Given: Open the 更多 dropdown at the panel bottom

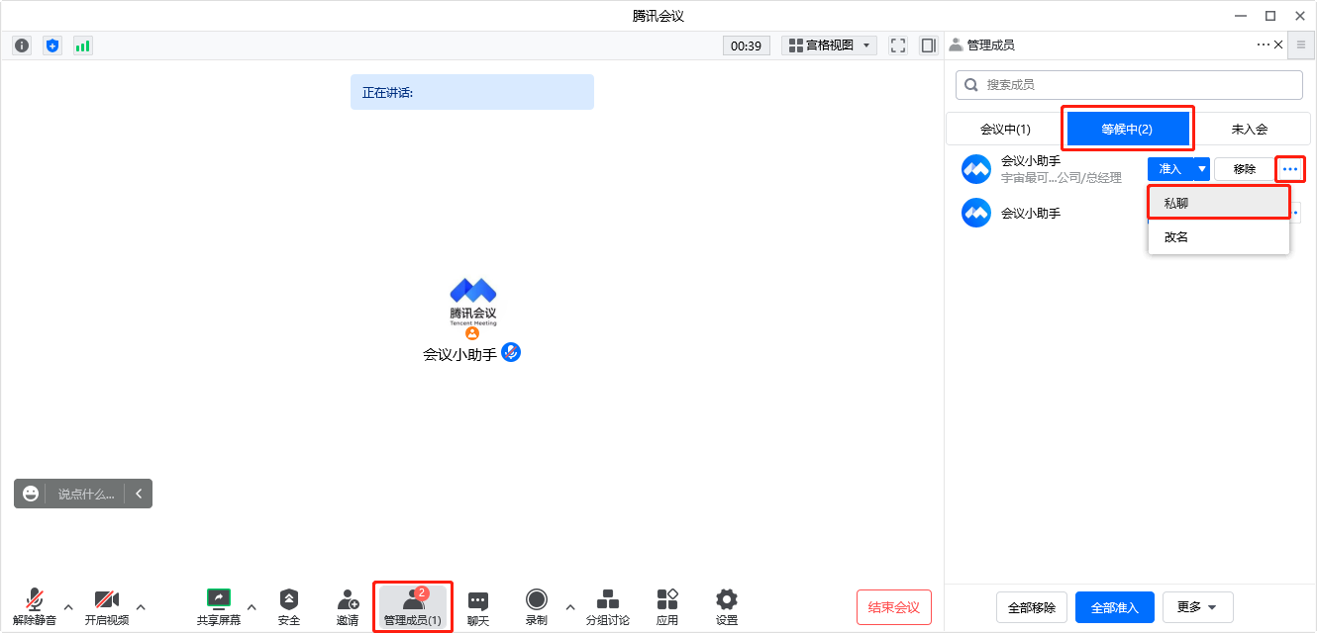Looking at the screenshot, I should pos(1197,607).
